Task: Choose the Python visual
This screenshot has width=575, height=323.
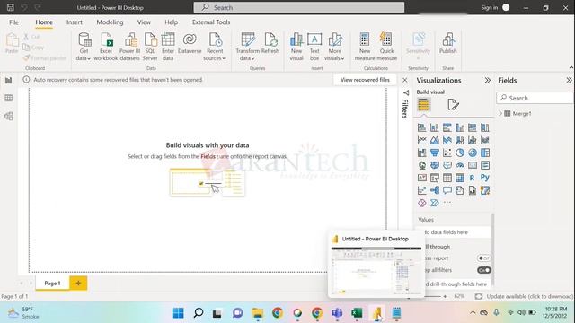Action: [485, 178]
